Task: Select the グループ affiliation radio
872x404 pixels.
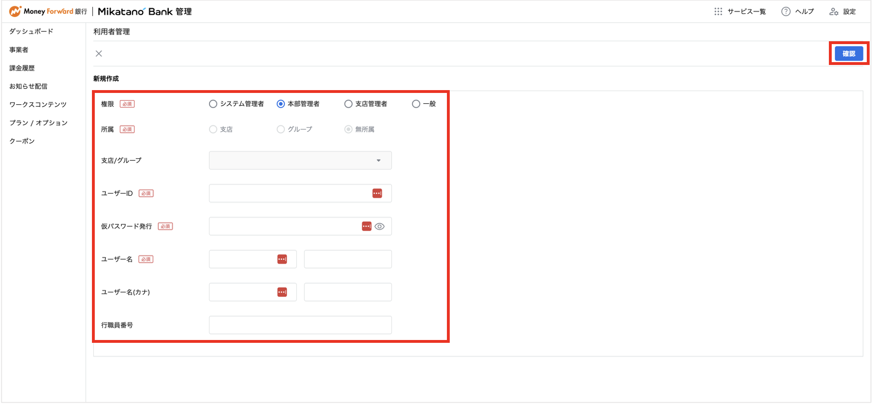Action: pyautogui.click(x=281, y=129)
